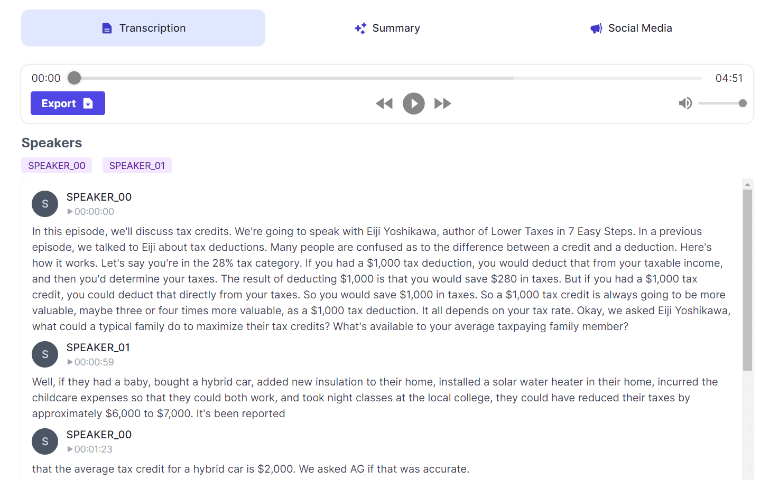Mute audio using the speaker icon
This screenshot has width=779, height=480.
click(685, 103)
